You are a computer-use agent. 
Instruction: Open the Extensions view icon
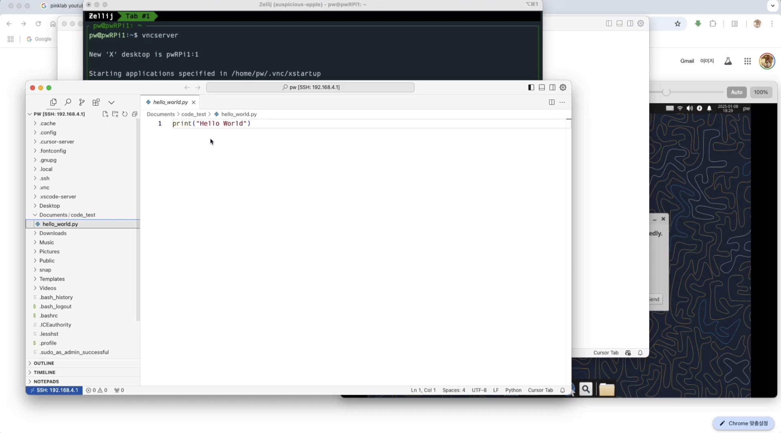[x=96, y=102]
